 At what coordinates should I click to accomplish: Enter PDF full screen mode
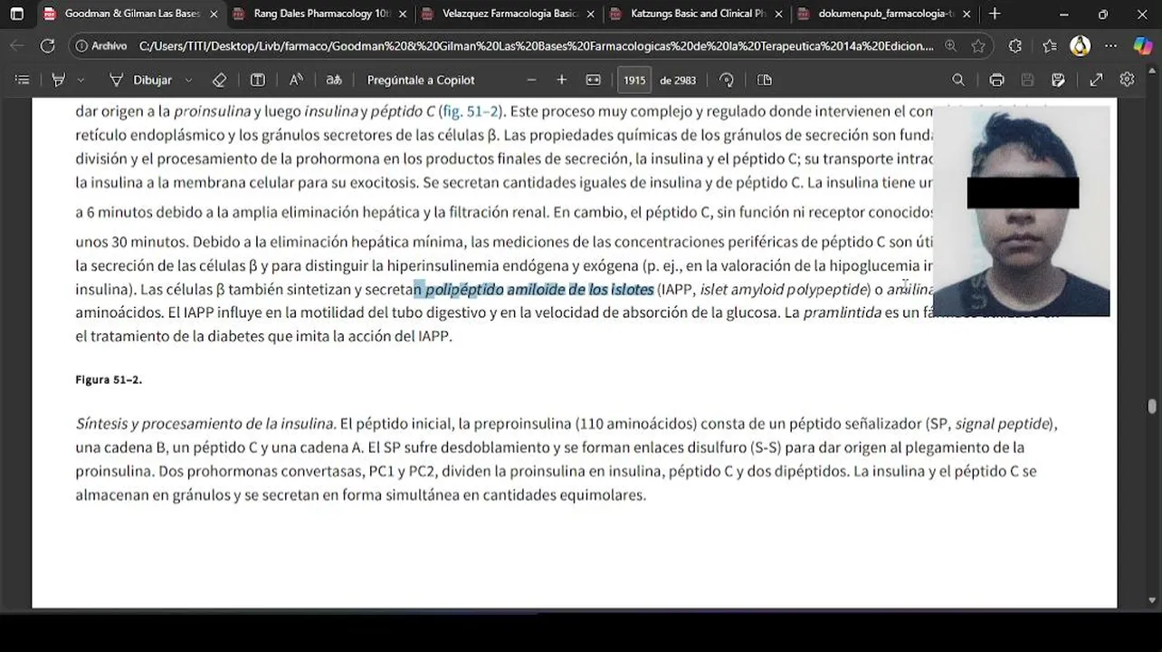tap(1096, 80)
